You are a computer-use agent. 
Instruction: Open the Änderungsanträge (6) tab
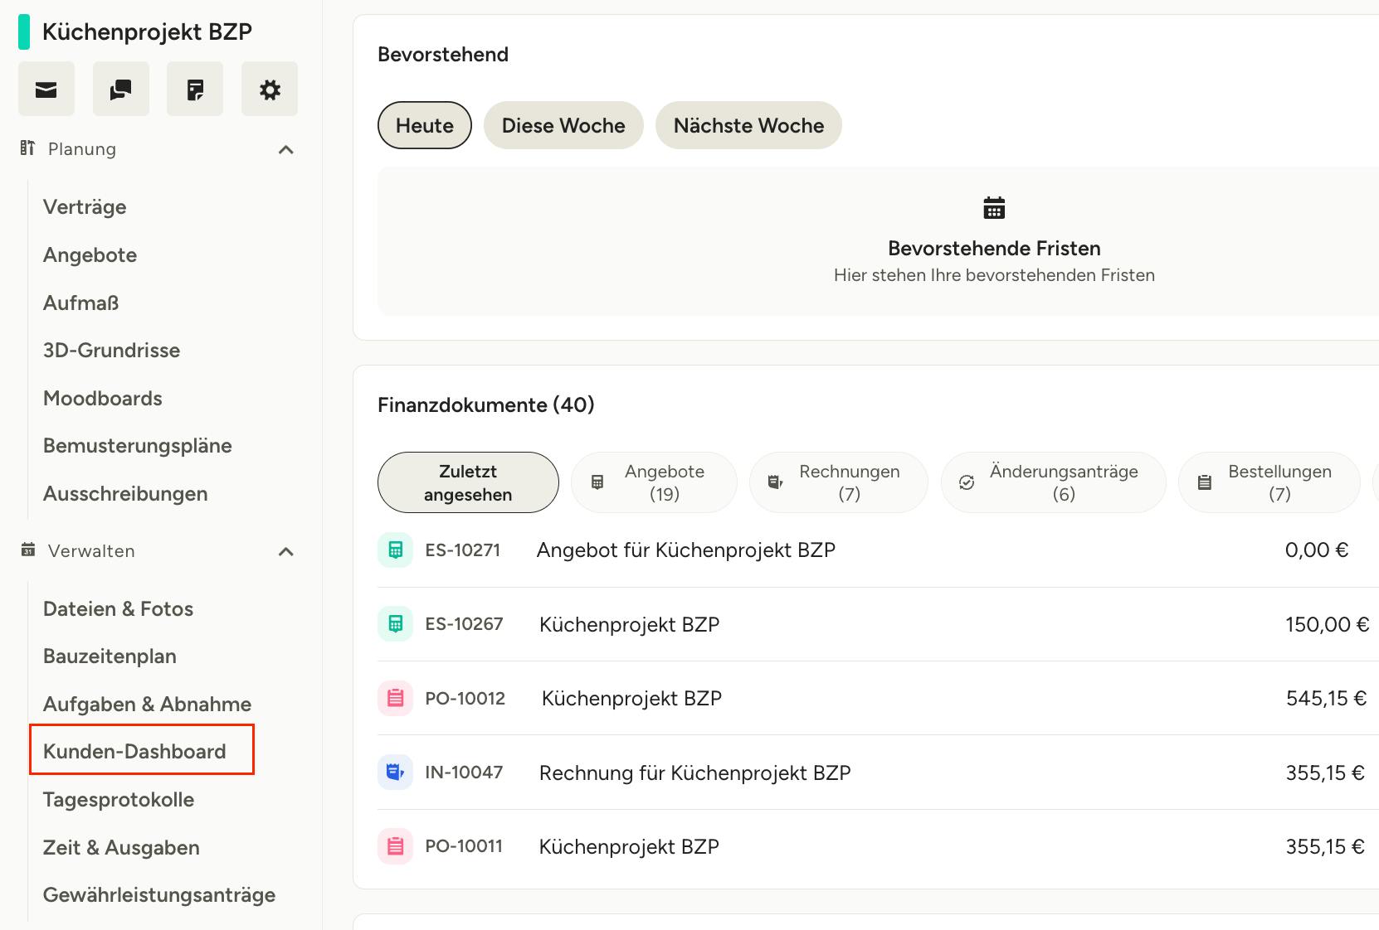[x=1053, y=482]
